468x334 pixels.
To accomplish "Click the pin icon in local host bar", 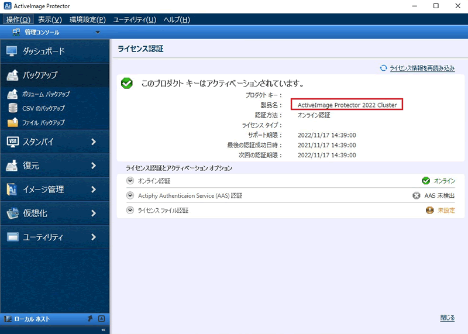I will click(x=90, y=318).
